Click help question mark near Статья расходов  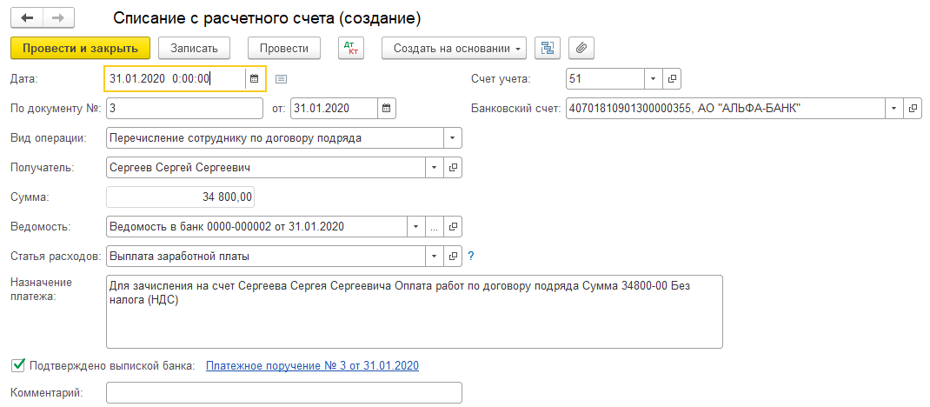point(471,256)
